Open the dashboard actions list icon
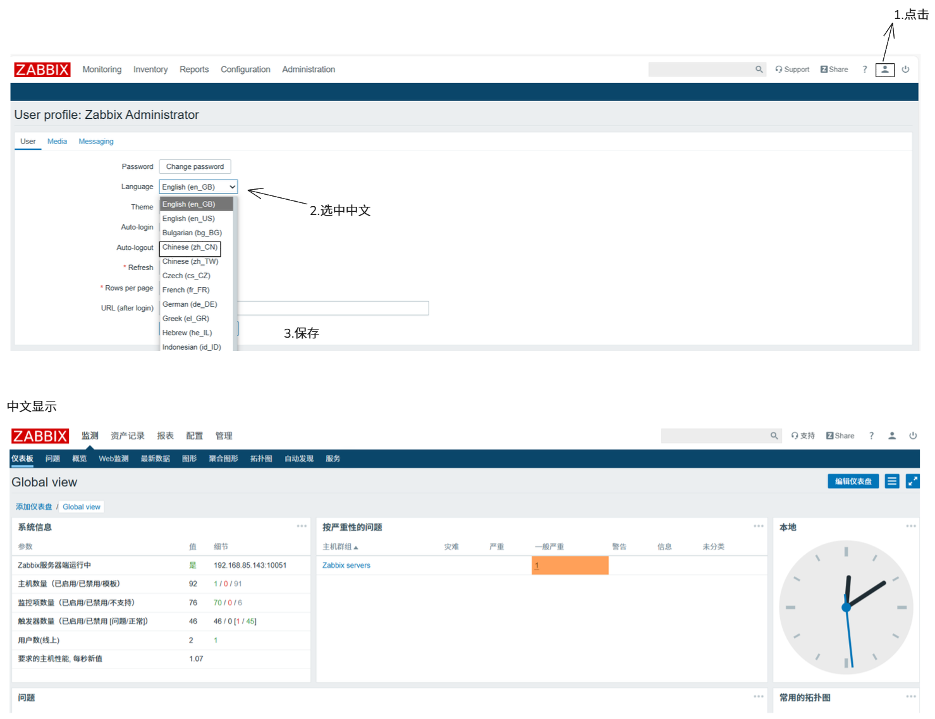Screen dimensions: 935x719 click(x=892, y=481)
